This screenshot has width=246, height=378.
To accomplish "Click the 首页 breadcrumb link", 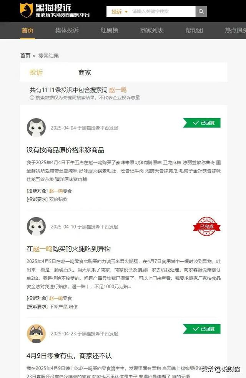I will click(25, 56).
